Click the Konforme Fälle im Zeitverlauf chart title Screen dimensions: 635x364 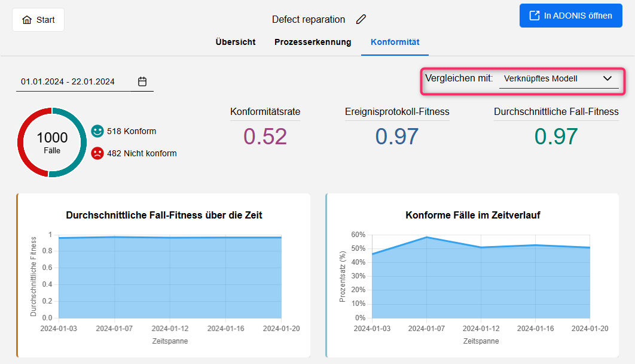(x=472, y=215)
